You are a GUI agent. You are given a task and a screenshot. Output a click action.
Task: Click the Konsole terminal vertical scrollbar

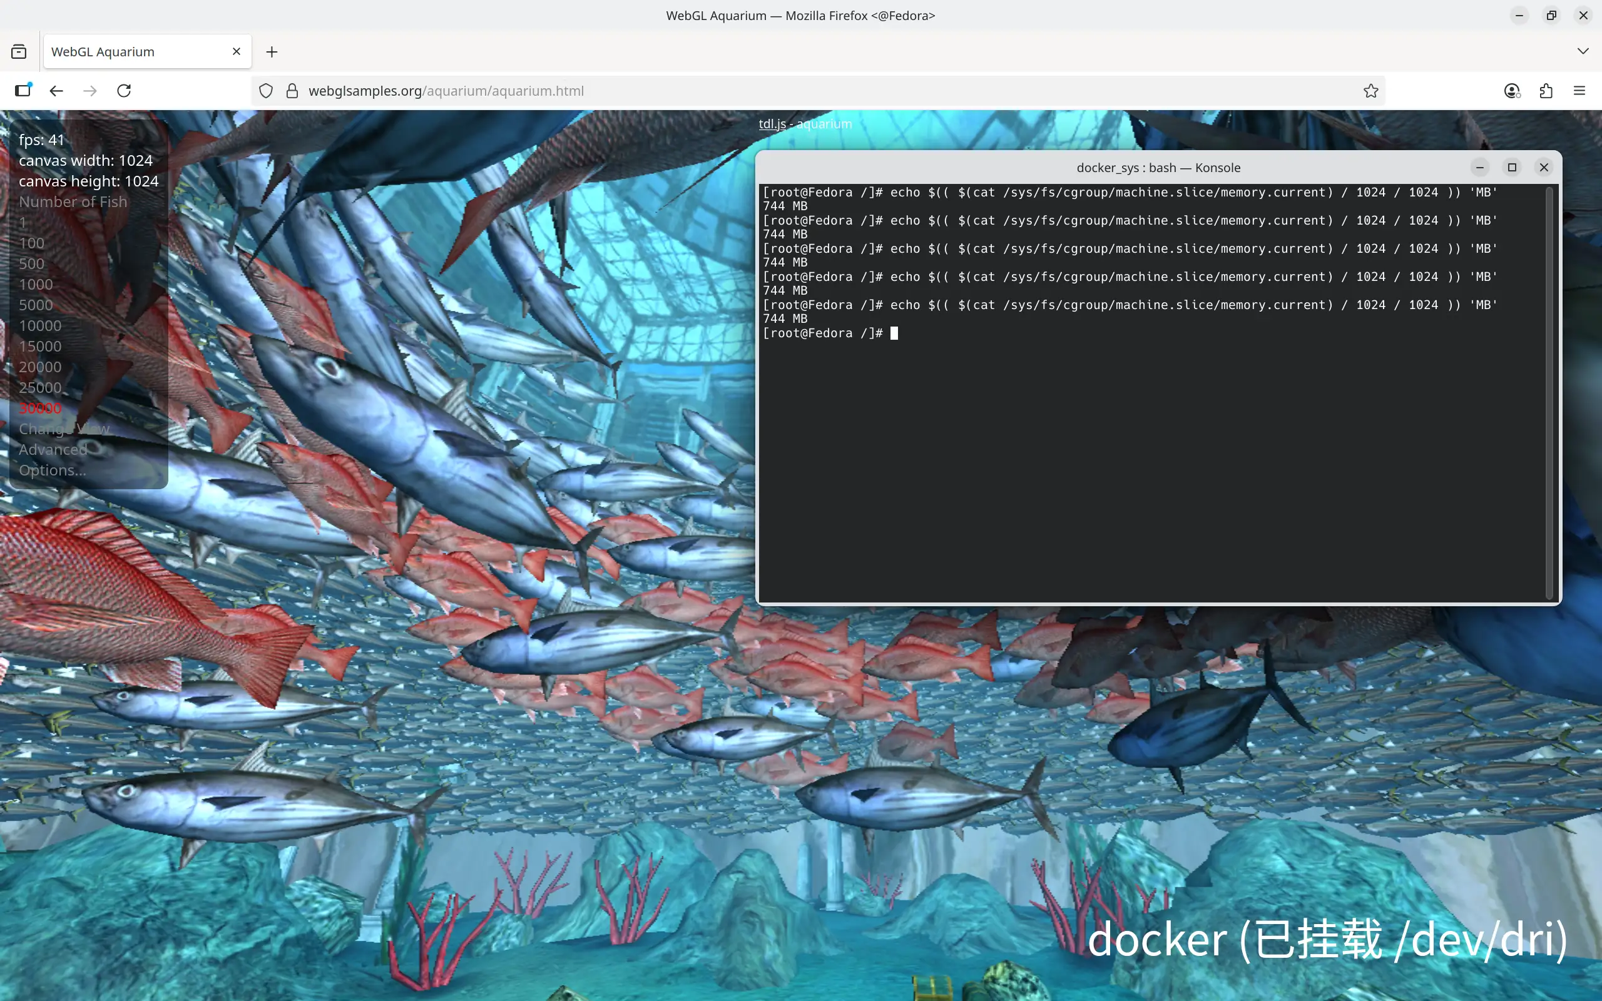click(x=1549, y=394)
